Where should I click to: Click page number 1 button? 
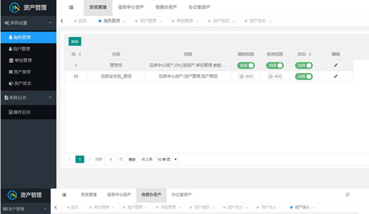pyautogui.click(x=80, y=159)
